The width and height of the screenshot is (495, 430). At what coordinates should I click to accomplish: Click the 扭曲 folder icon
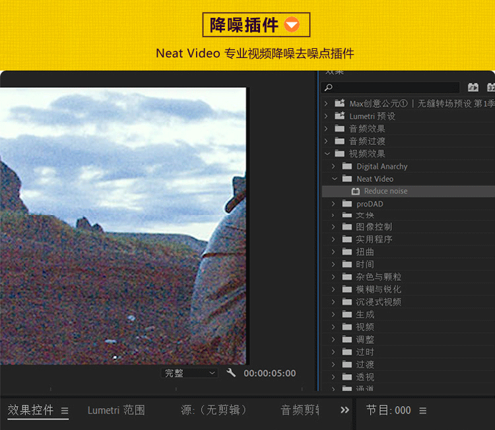347,252
